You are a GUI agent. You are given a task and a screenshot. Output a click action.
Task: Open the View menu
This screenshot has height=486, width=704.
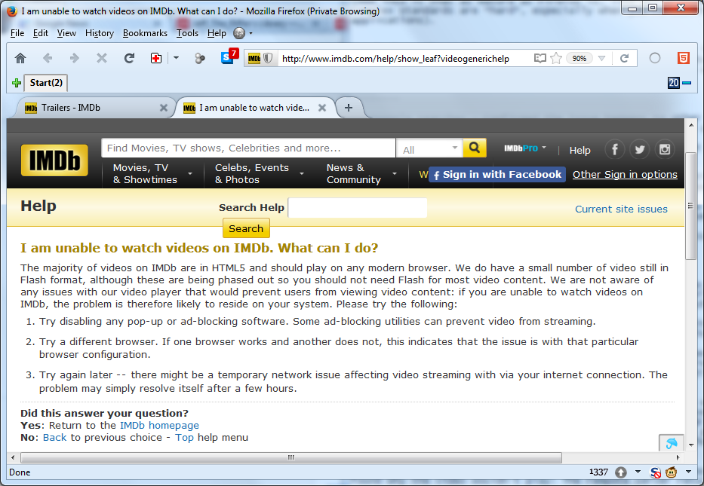click(x=66, y=33)
